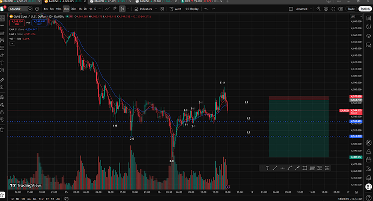
Task: Create an Alert
Action: coord(175,9)
